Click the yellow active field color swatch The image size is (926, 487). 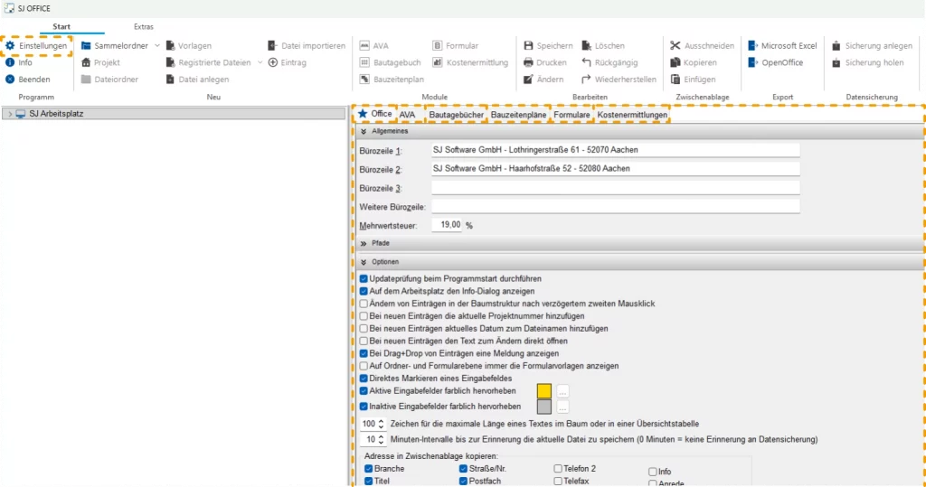point(544,391)
